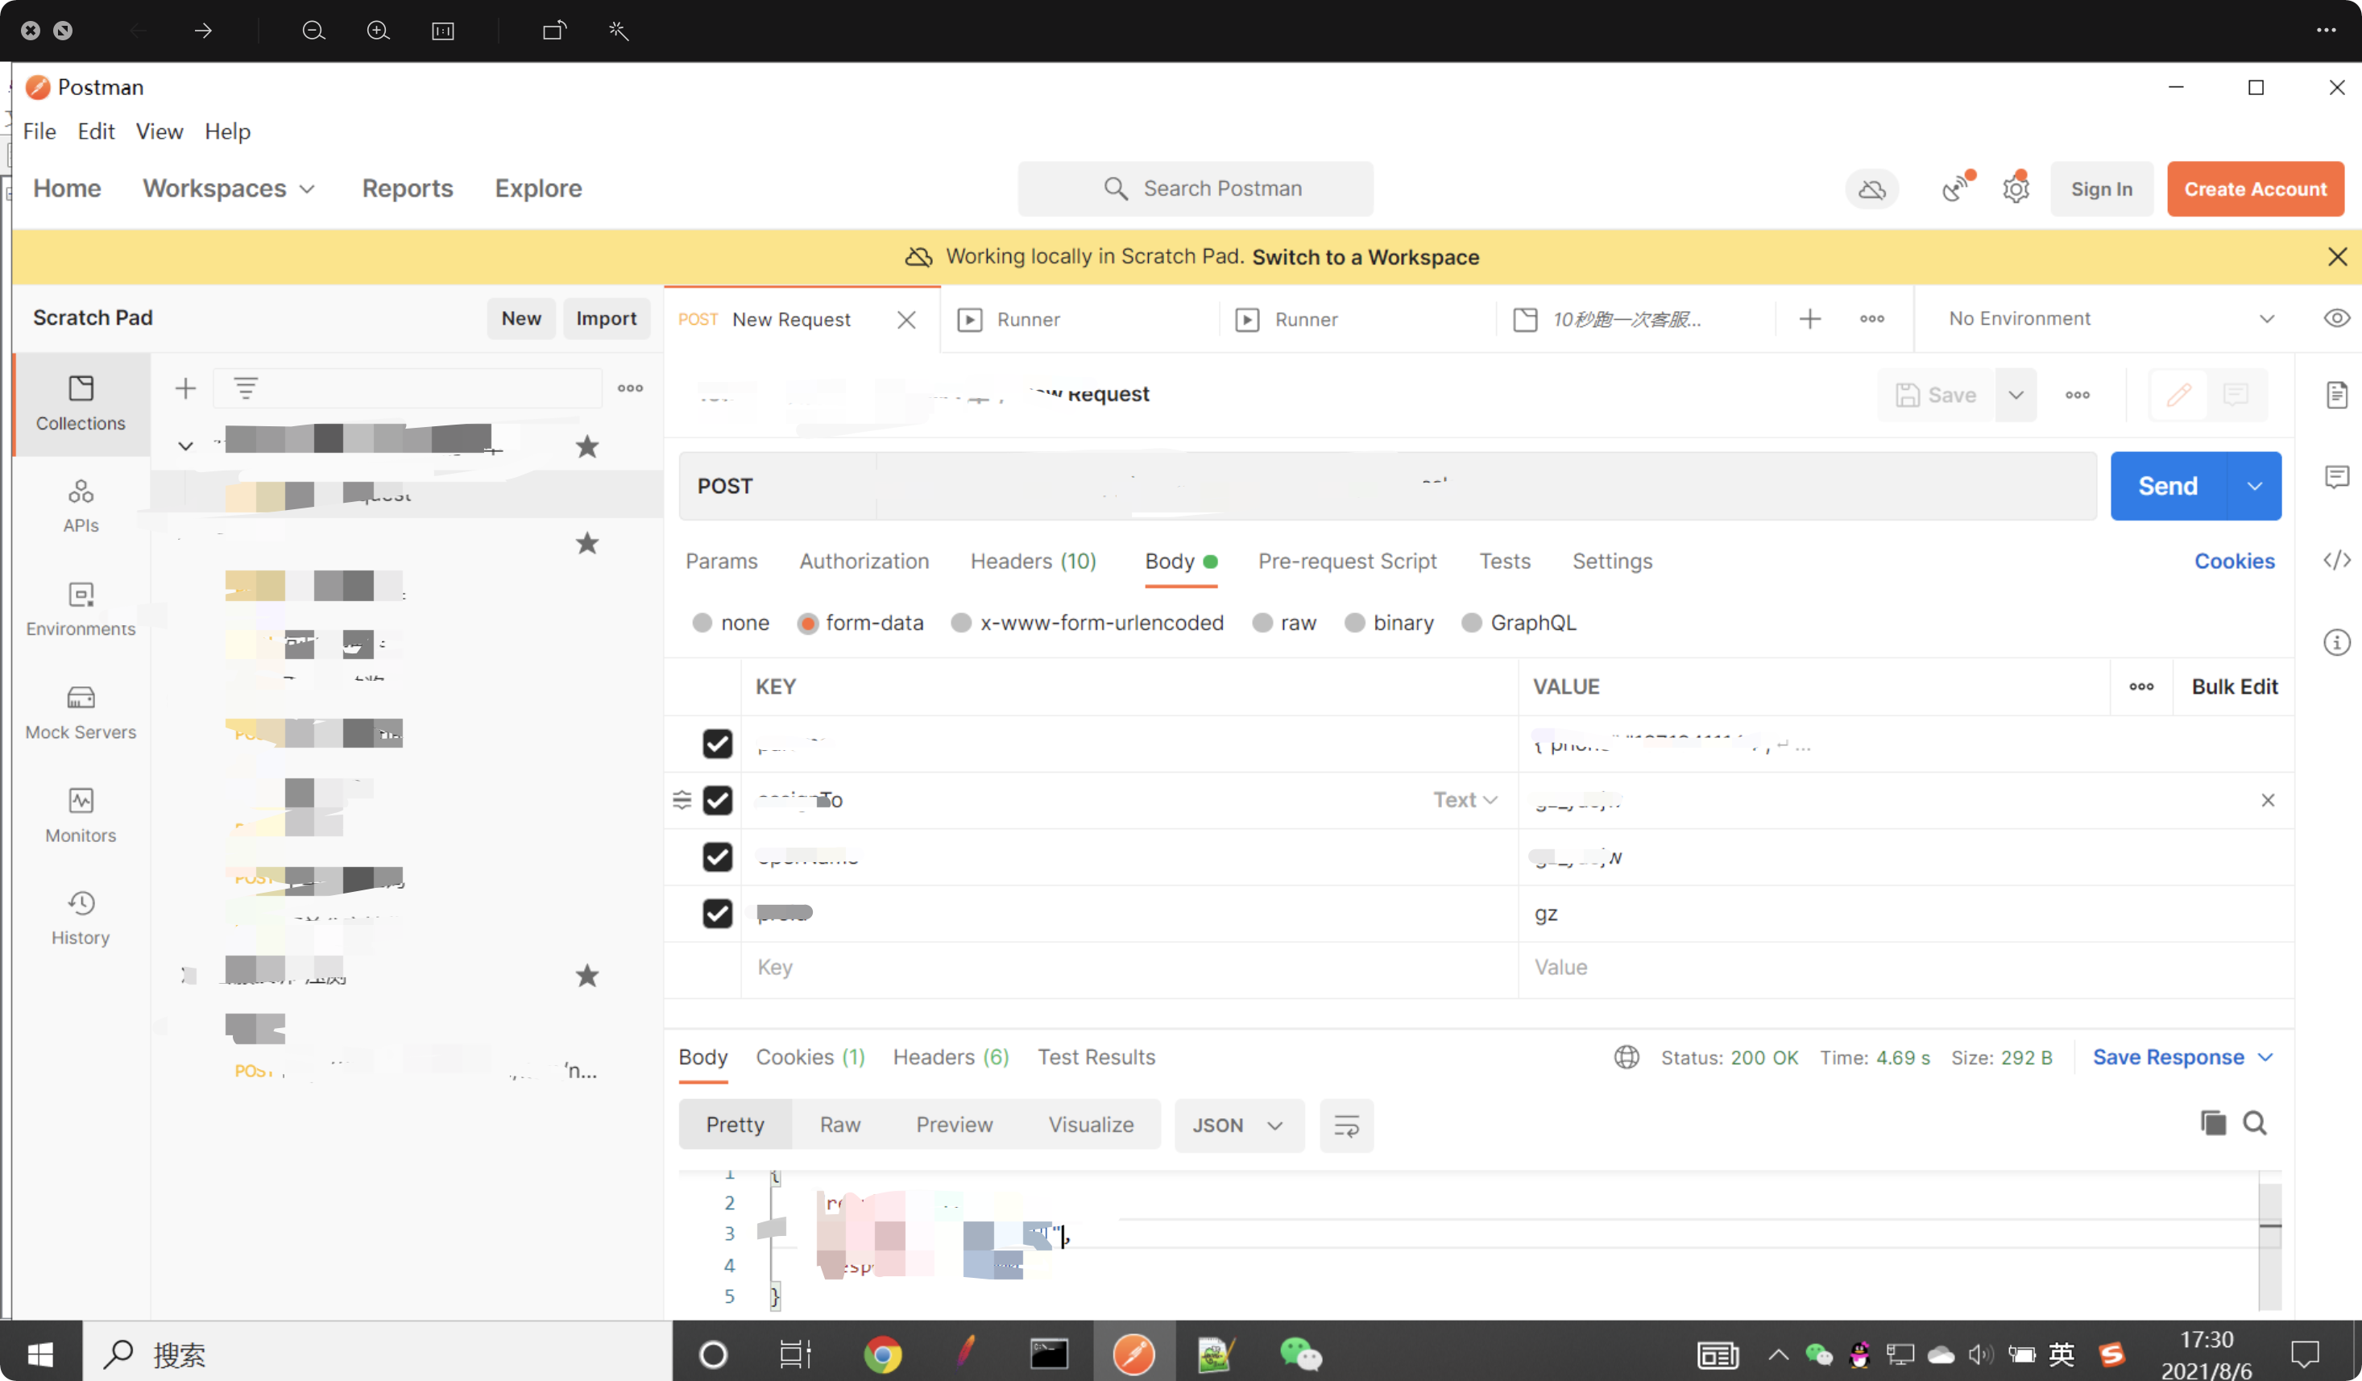
Task: Open the Collections sidebar panel
Action: (x=81, y=404)
